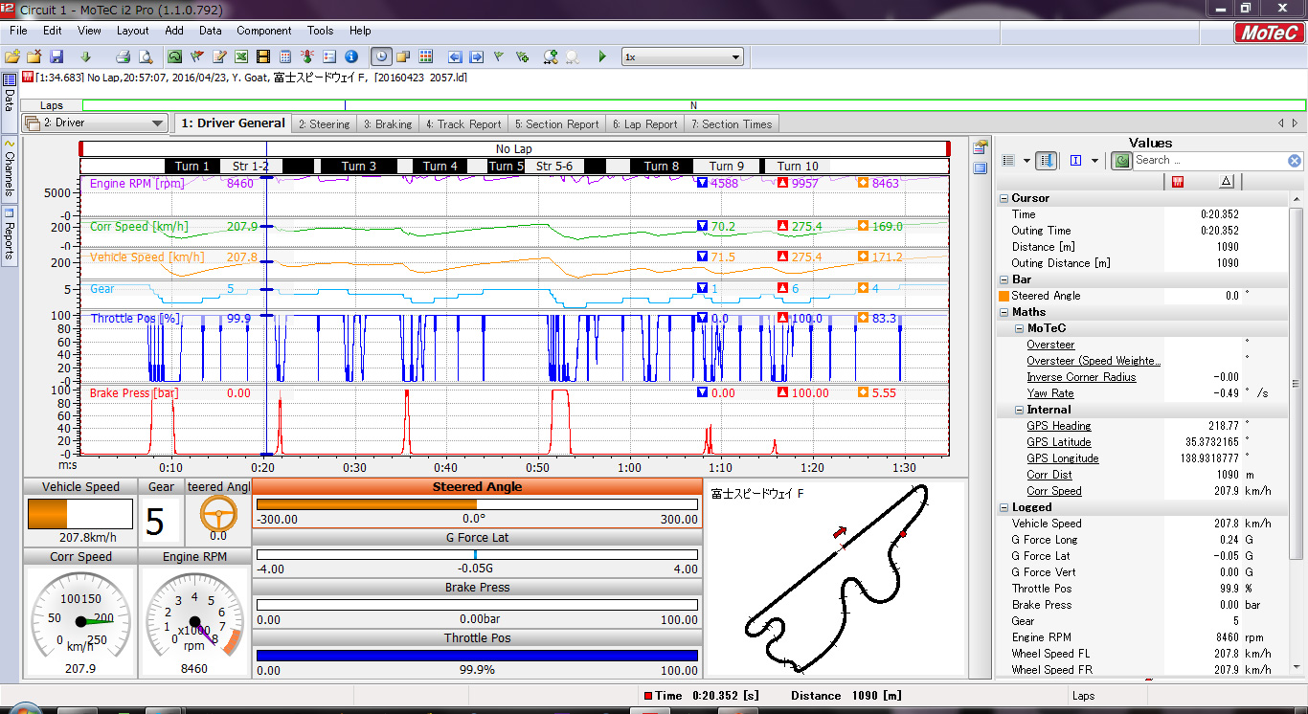Collapse the Maths group in Values

(x=1004, y=312)
